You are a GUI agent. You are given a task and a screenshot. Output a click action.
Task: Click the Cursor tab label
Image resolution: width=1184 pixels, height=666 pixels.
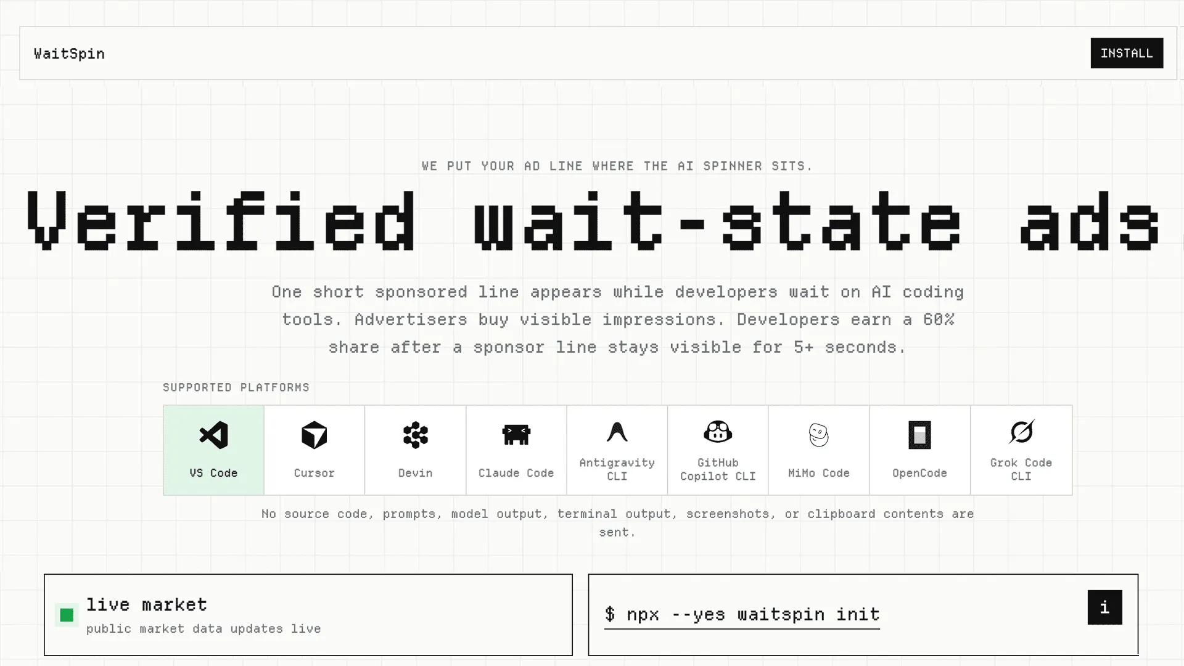click(x=314, y=473)
